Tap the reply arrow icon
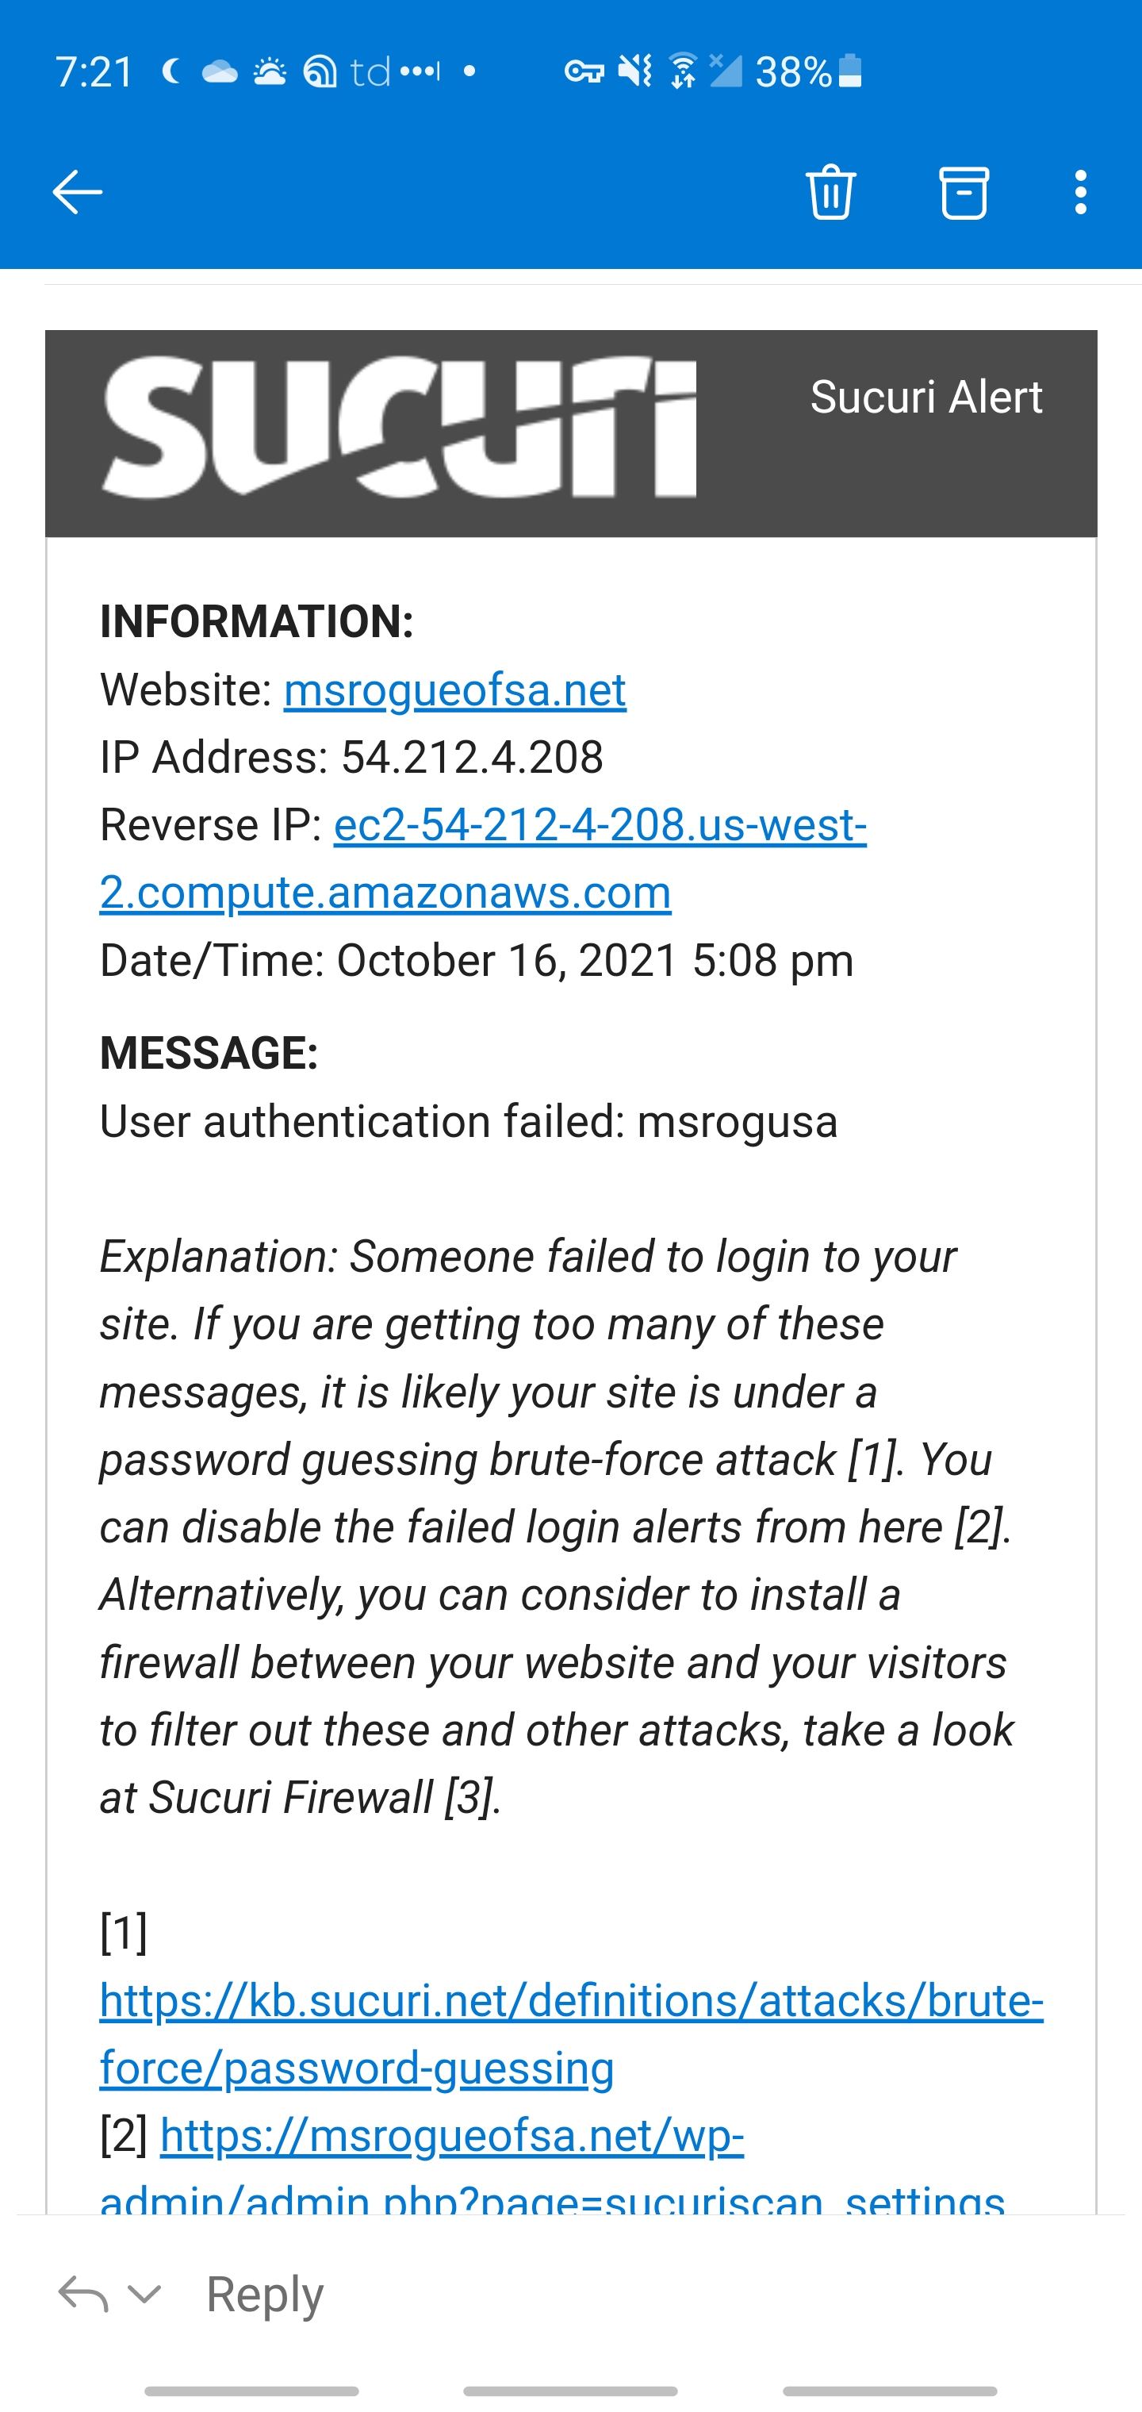 [82, 2293]
